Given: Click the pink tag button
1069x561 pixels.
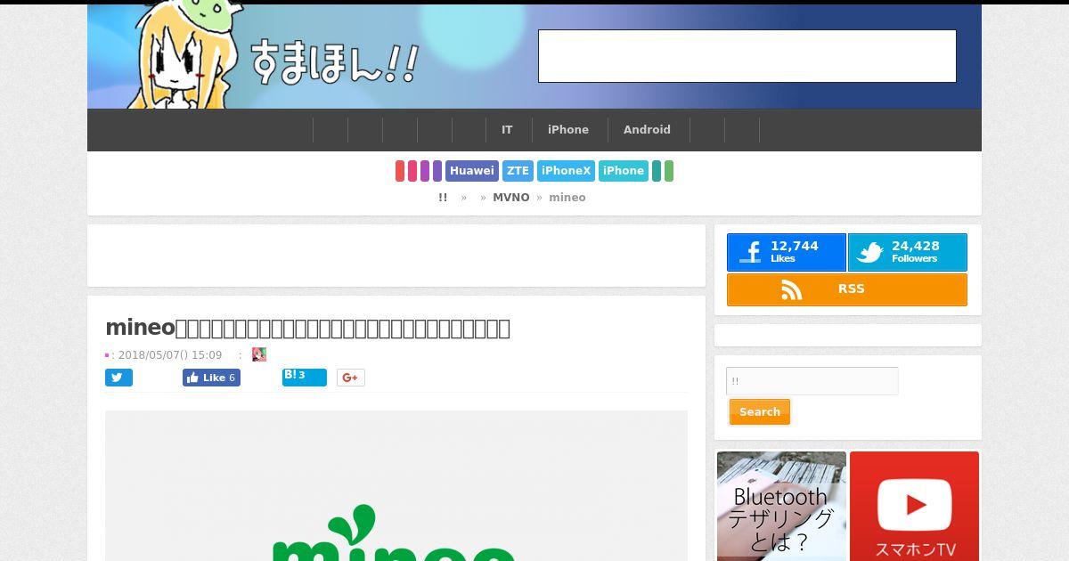Looking at the screenshot, I should (x=412, y=171).
